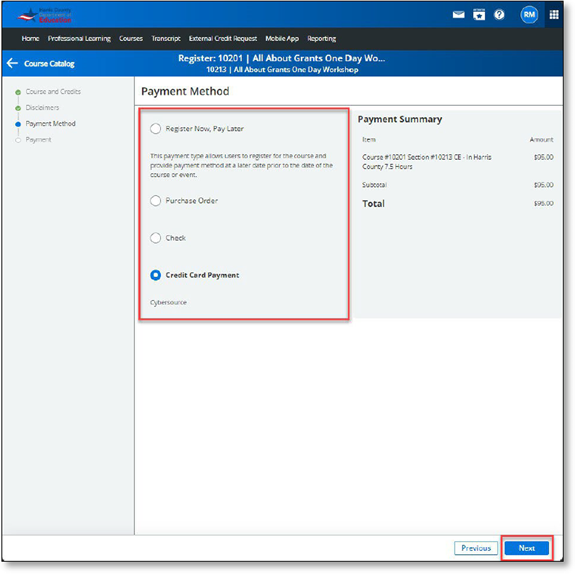584x577 pixels.
Task: Click the back arrow beside Course Catalog
Action: click(x=12, y=63)
